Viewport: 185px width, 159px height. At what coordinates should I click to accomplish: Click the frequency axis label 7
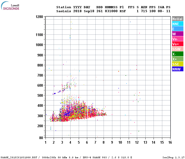click(x=95, y=142)
